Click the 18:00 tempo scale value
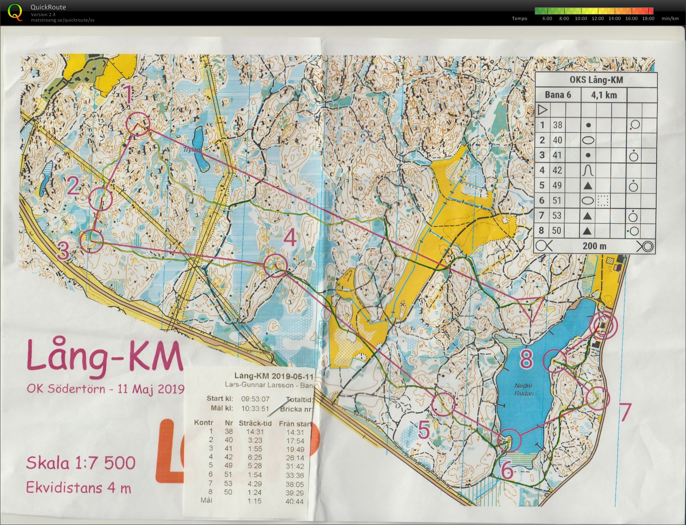 coord(648,18)
